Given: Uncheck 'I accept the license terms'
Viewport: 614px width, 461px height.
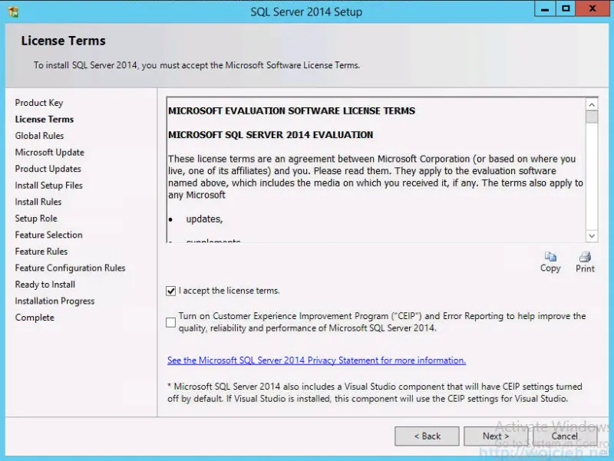Looking at the screenshot, I should pyautogui.click(x=170, y=291).
